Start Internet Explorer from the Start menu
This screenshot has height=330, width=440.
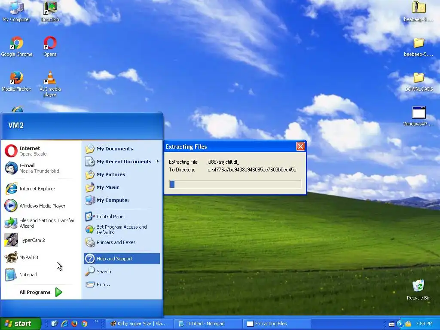(x=41, y=189)
